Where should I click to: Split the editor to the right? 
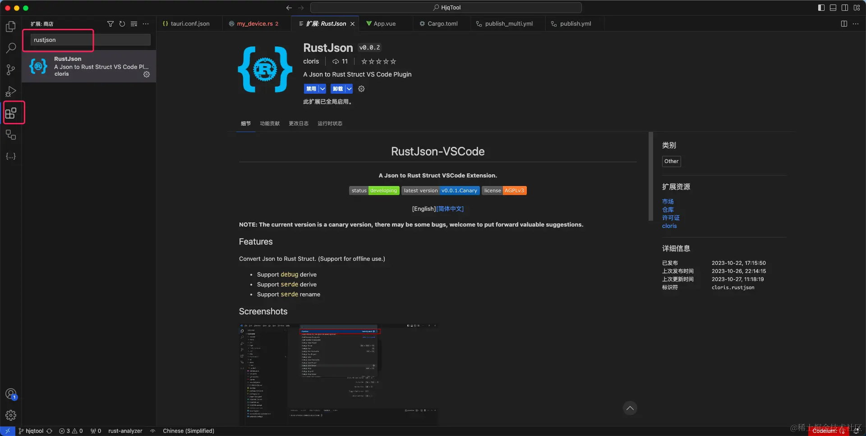pyautogui.click(x=844, y=24)
